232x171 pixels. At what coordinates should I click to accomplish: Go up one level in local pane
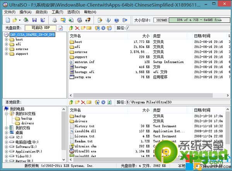click(71, 102)
